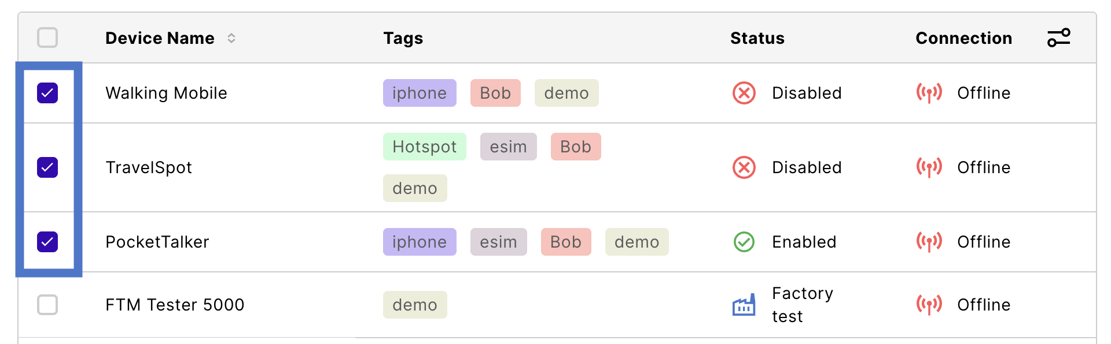Click the purple iphone tag on Walking Mobile
1111x344 pixels.
420,93
